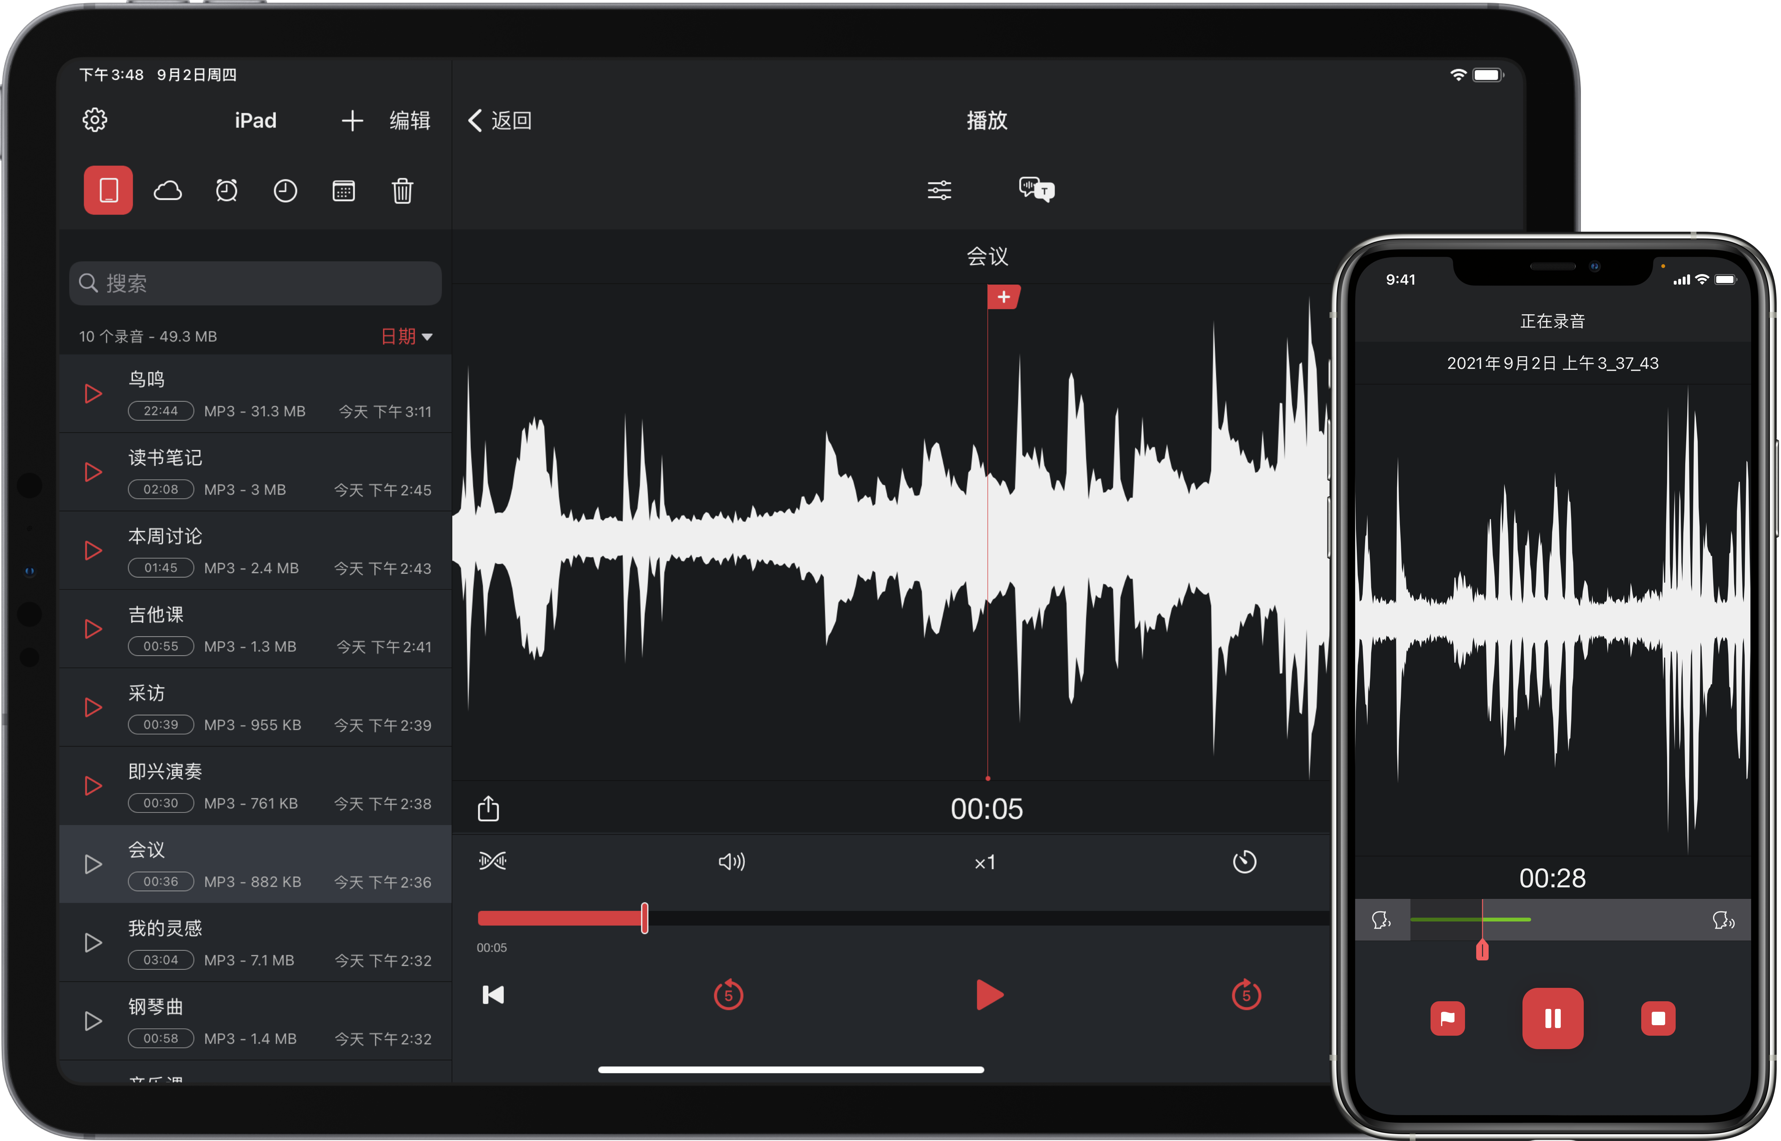Screen dimensions: 1781x1141
Task: Tap the 00:28 recording timer on iPhone
Action: tap(1553, 879)
